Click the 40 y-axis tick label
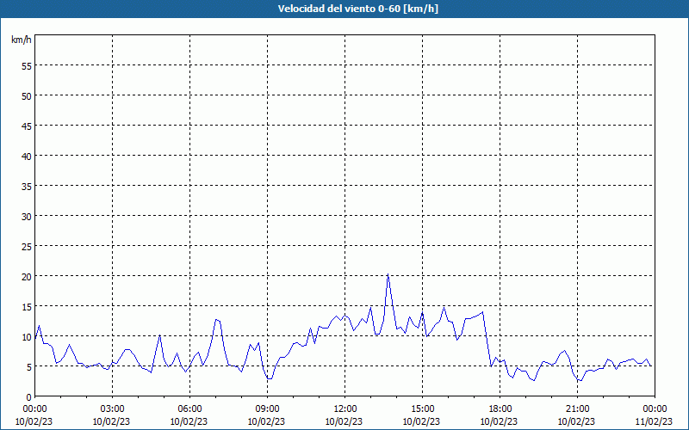This screenshot has width=689, height=430. 27,157
